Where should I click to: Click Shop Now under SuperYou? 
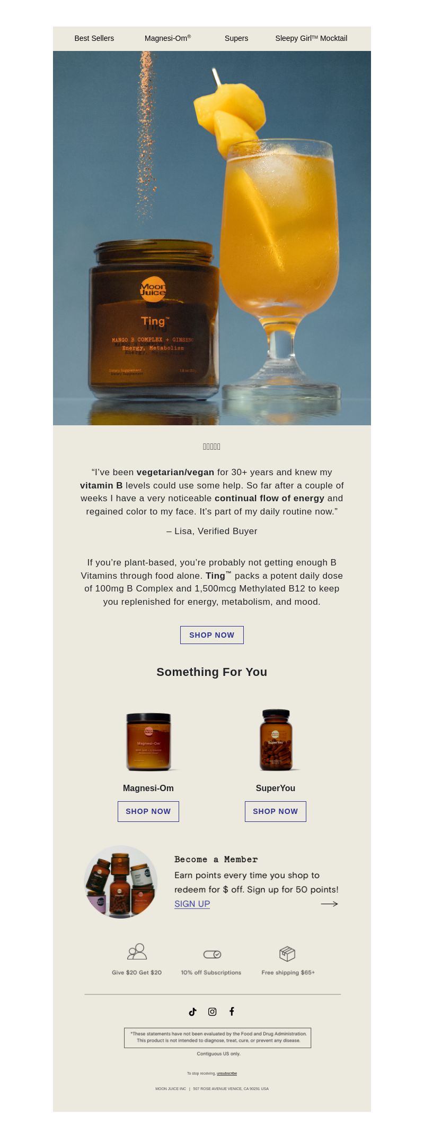(x=276, y=811)
